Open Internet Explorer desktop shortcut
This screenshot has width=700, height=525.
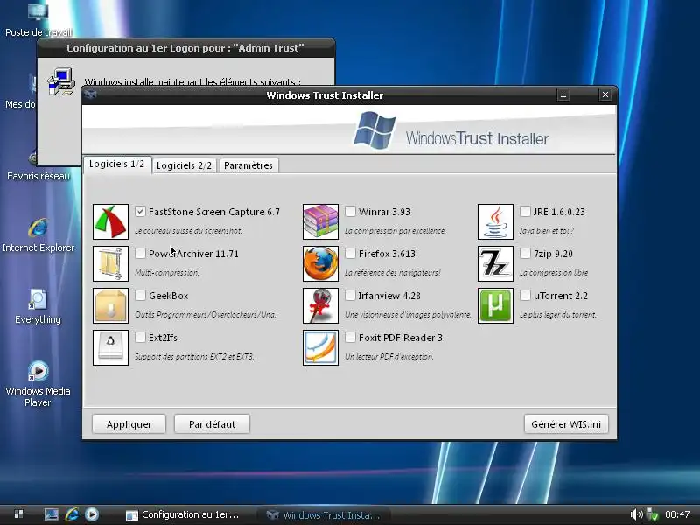point(38,235)
